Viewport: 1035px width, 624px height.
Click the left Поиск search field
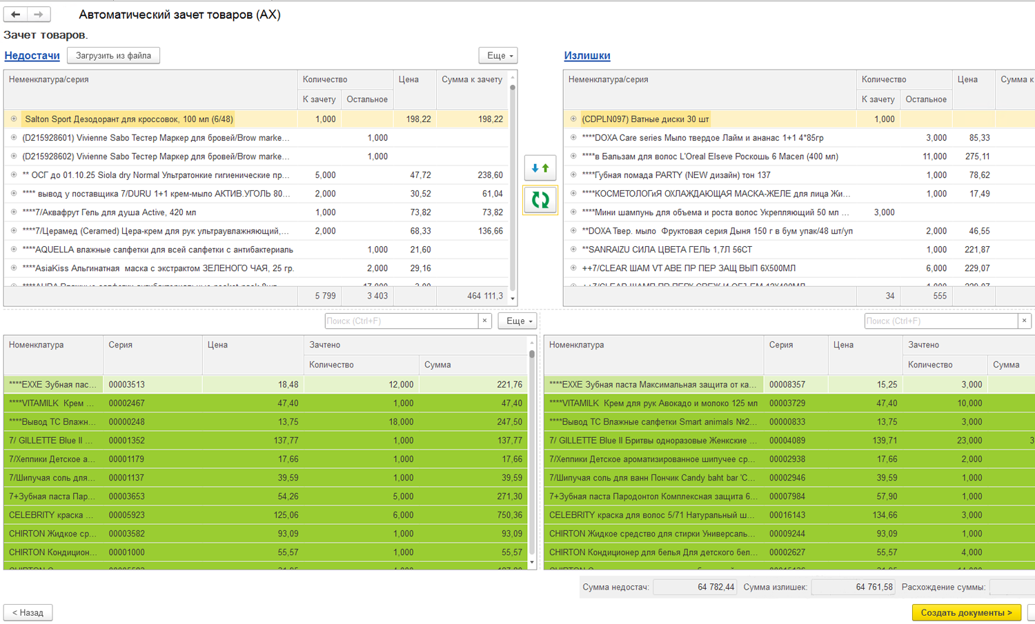(x=401, y=321)
